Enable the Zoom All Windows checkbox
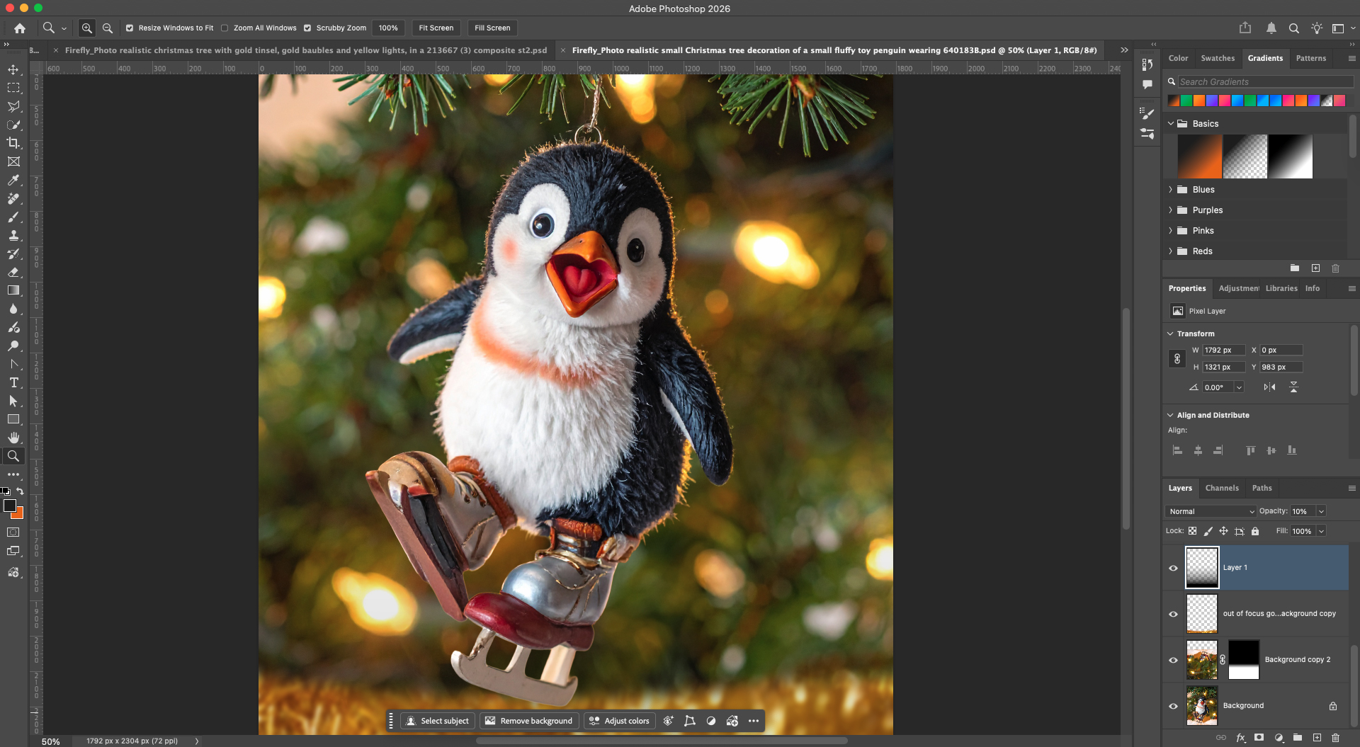This screenshot has height=747, width=1360. click(225, 28)
